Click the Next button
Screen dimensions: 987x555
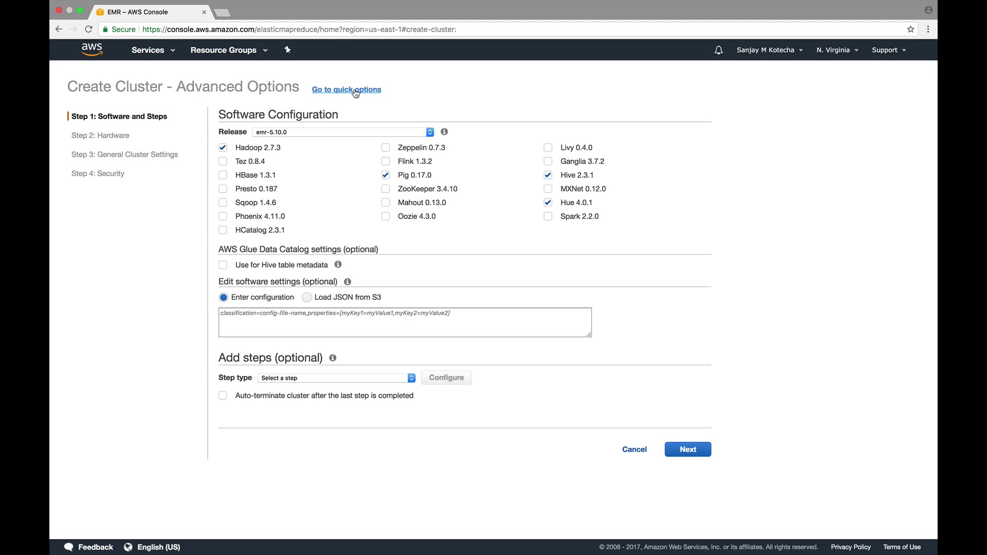(x=687, y=449)
